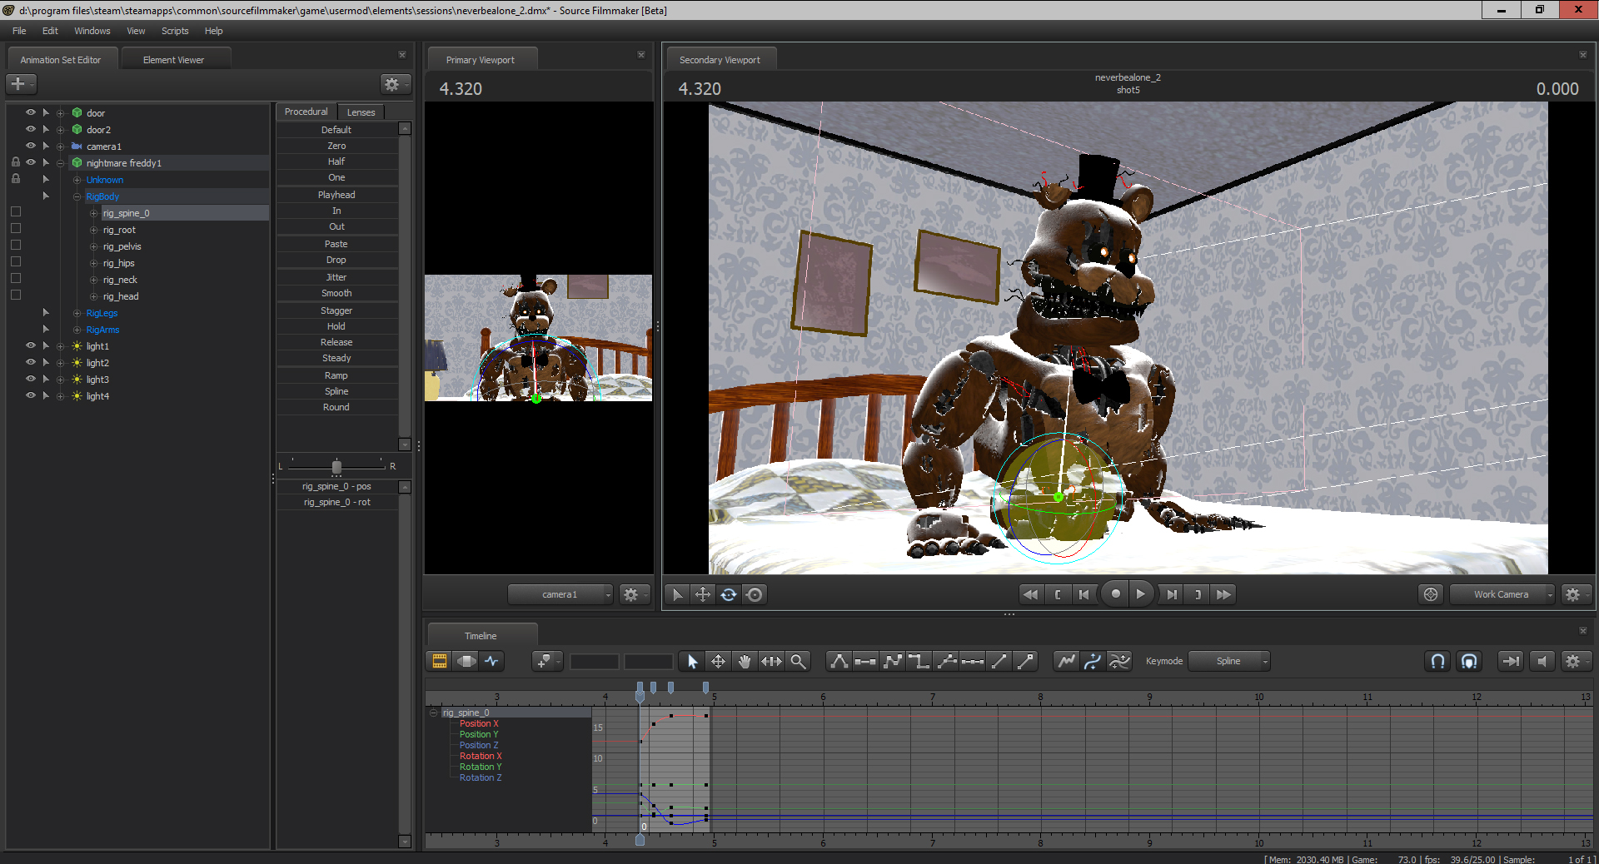This screenshot has width=1599, height=864.
Task: Jump to the previous frame button
Action: [x=1084, y=594]
